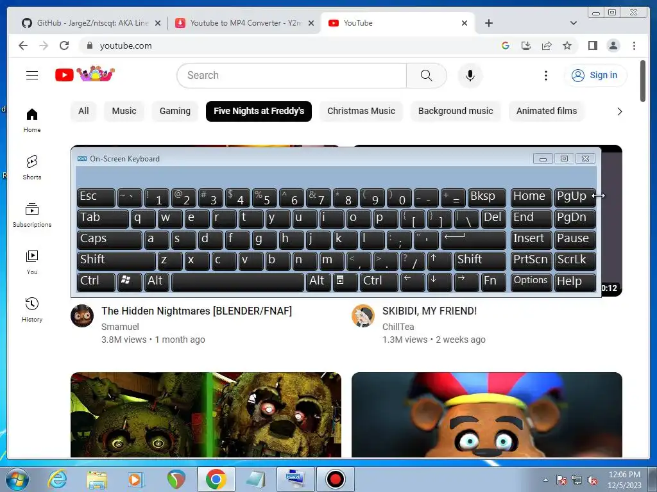
Task: Open Shorts in the sidebar
Action: point(32,168)
